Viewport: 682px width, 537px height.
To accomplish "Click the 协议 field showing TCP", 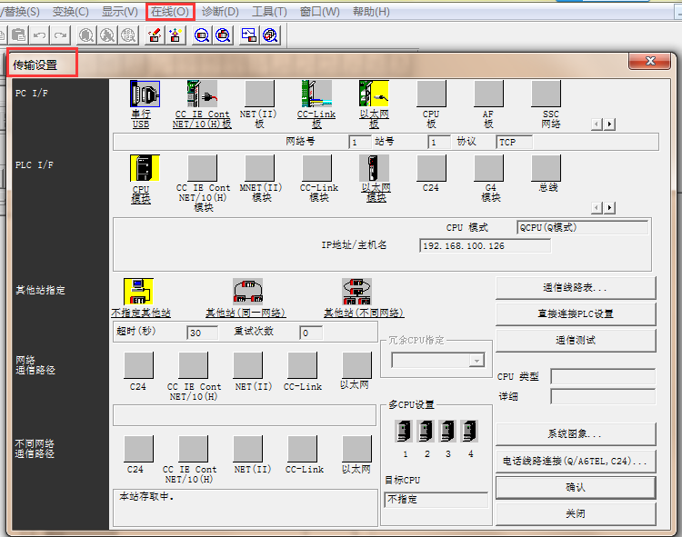I will pyautogui.click(x=514, y=142).
